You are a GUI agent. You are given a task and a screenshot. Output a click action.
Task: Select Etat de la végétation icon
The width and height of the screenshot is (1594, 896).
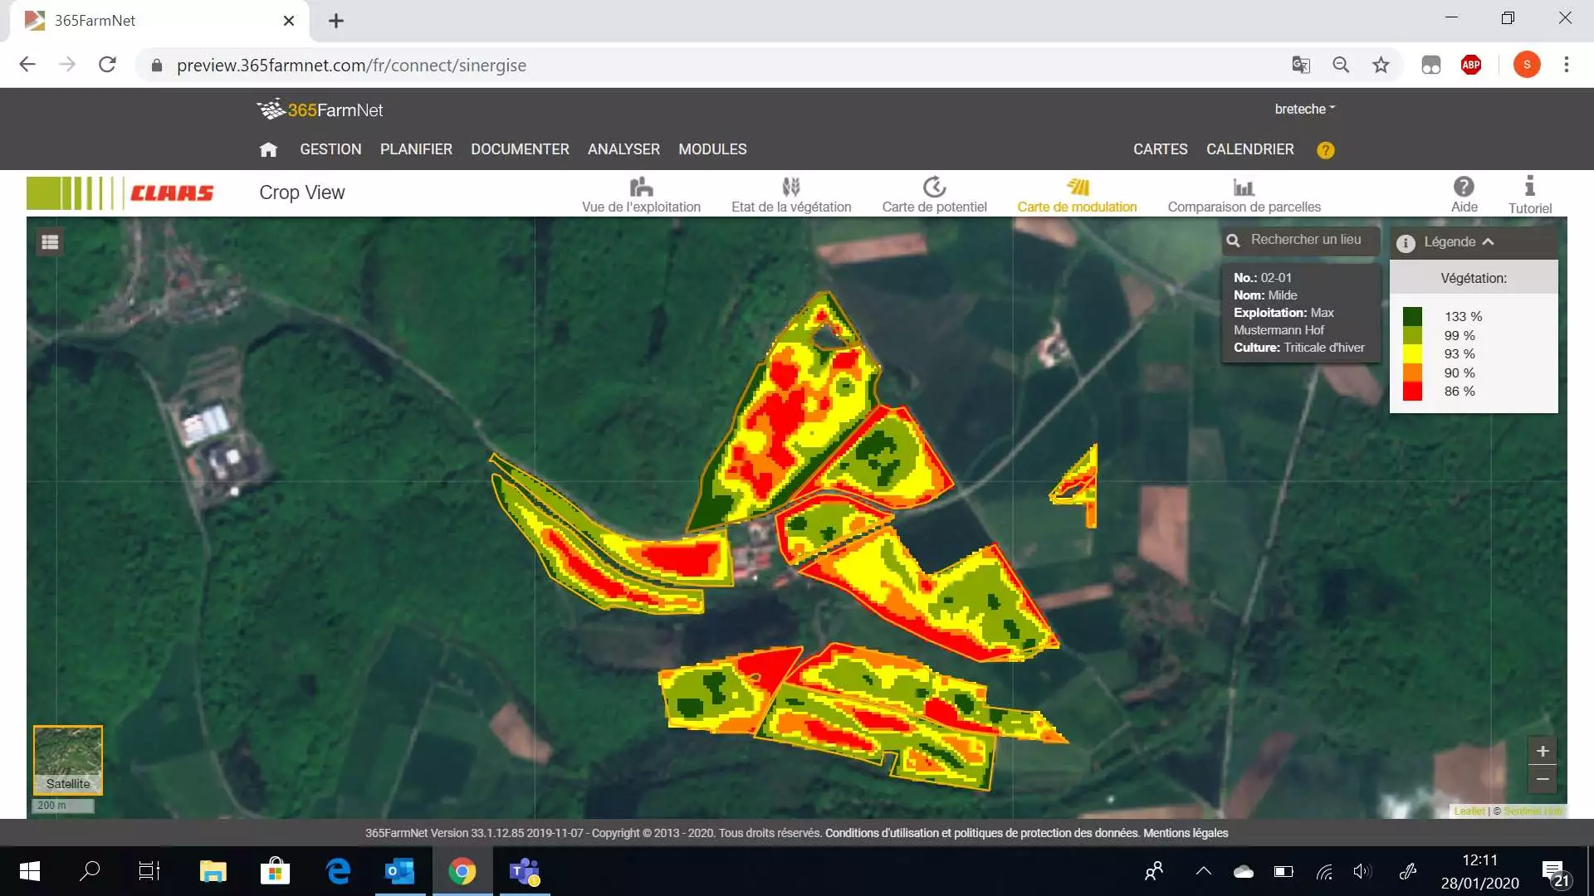click(791, 187)
